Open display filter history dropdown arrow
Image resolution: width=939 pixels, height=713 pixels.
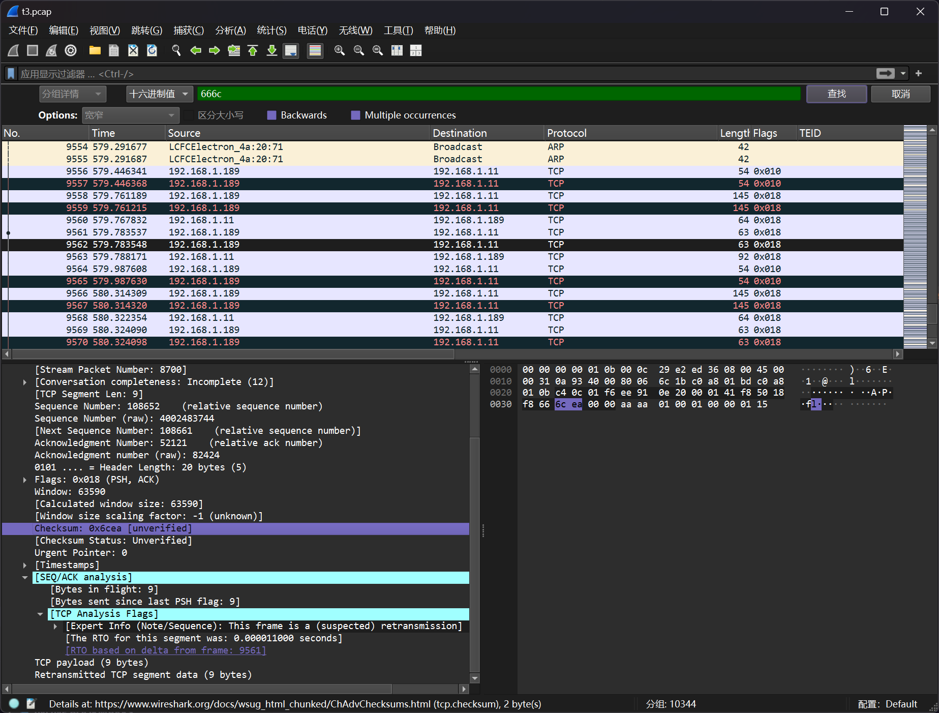(903, 74)
